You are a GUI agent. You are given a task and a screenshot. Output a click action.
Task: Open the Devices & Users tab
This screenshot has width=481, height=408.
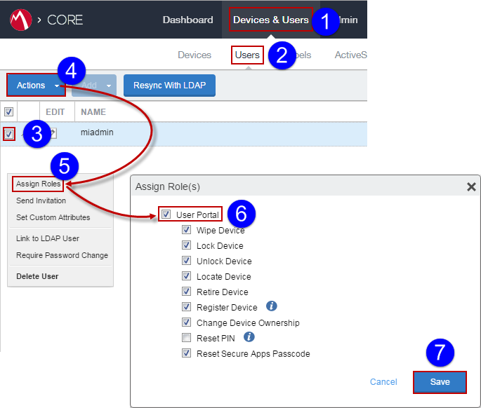[x=270, y=20]
